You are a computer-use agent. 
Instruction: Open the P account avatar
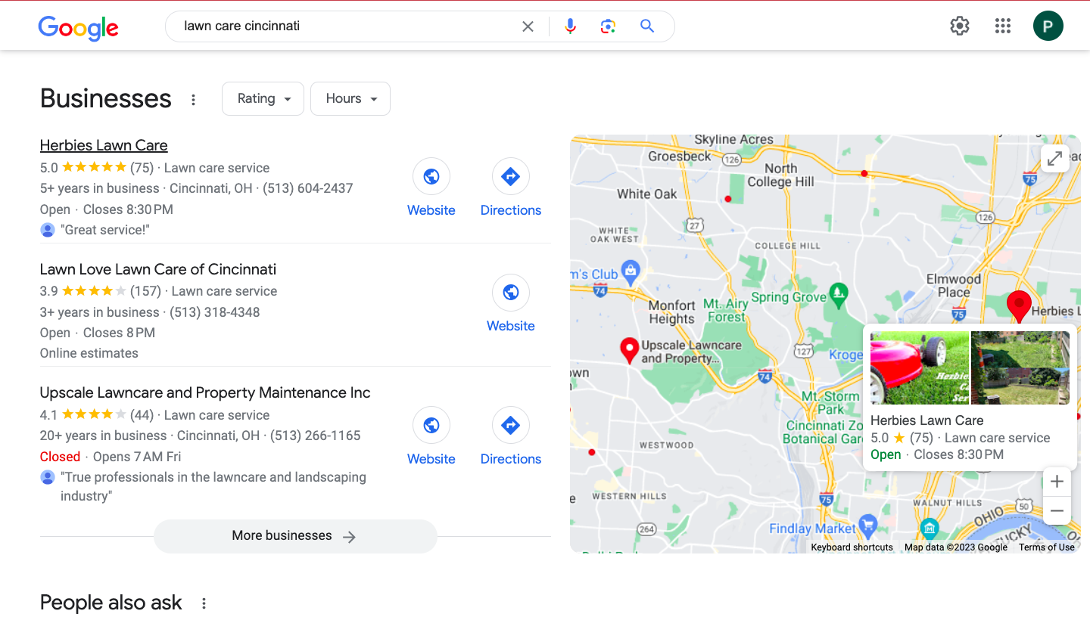coord(1048,26)
